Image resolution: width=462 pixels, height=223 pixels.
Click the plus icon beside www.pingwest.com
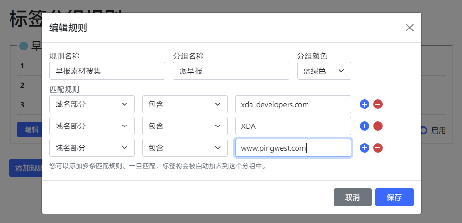tap(365, 148)
